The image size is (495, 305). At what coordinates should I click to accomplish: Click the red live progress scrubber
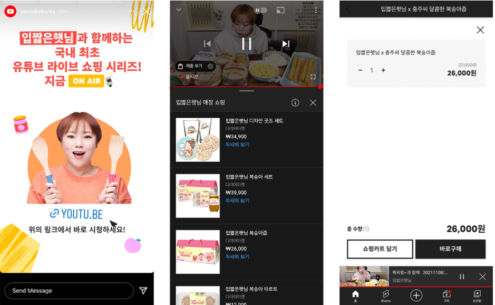(321, 87)
